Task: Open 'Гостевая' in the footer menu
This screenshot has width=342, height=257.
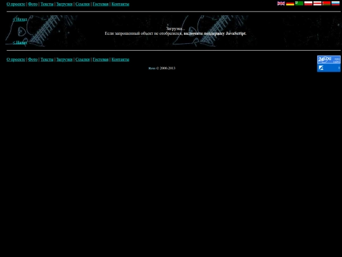Action: pos(101,60)
